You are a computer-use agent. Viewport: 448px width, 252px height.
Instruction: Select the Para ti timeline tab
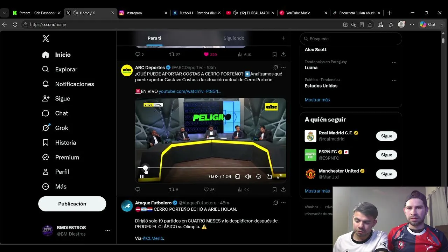point(154,38)
